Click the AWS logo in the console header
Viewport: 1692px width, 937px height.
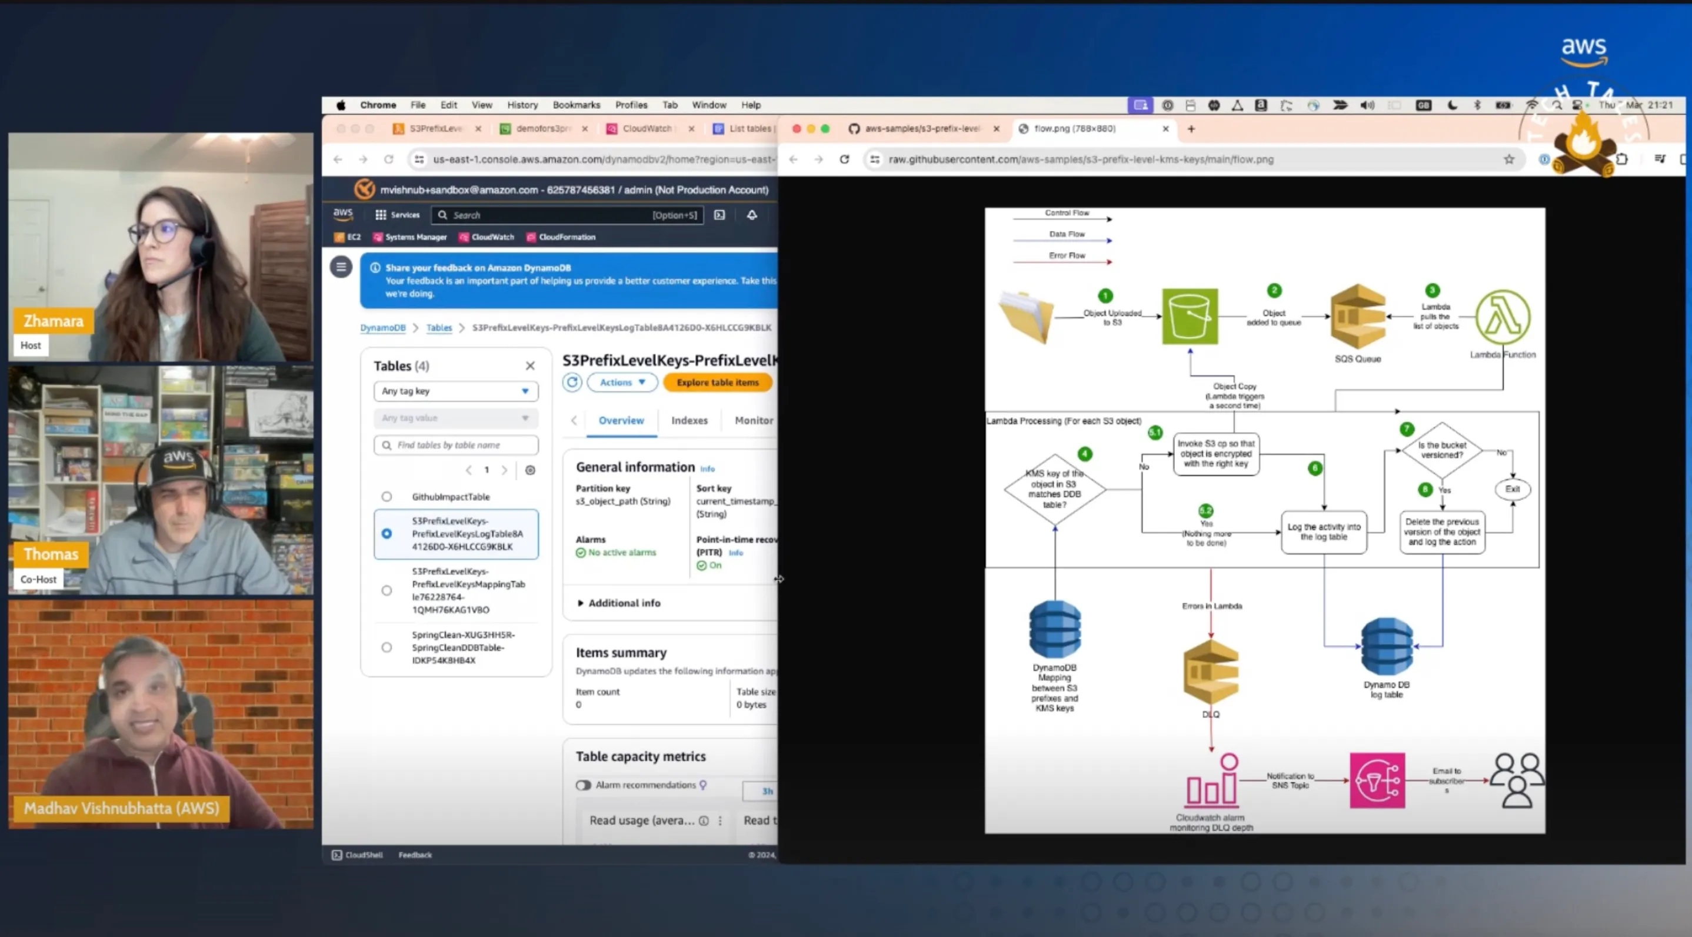click(x=343, y=214)
